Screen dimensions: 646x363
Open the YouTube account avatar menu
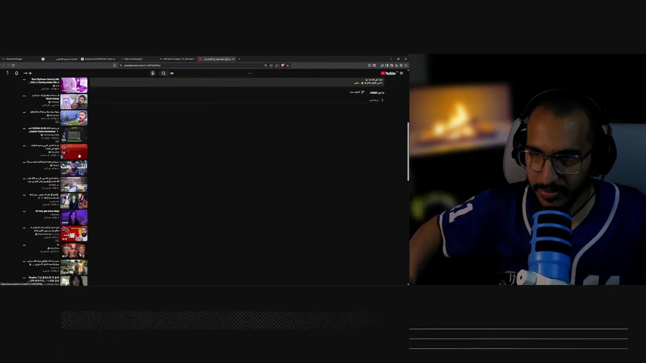pos(7,73)
